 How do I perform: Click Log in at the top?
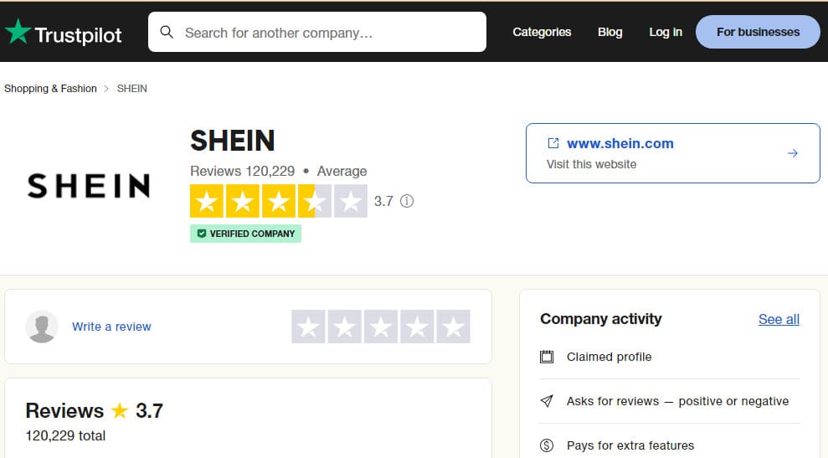pyautogui.click(x=666, y=32)
